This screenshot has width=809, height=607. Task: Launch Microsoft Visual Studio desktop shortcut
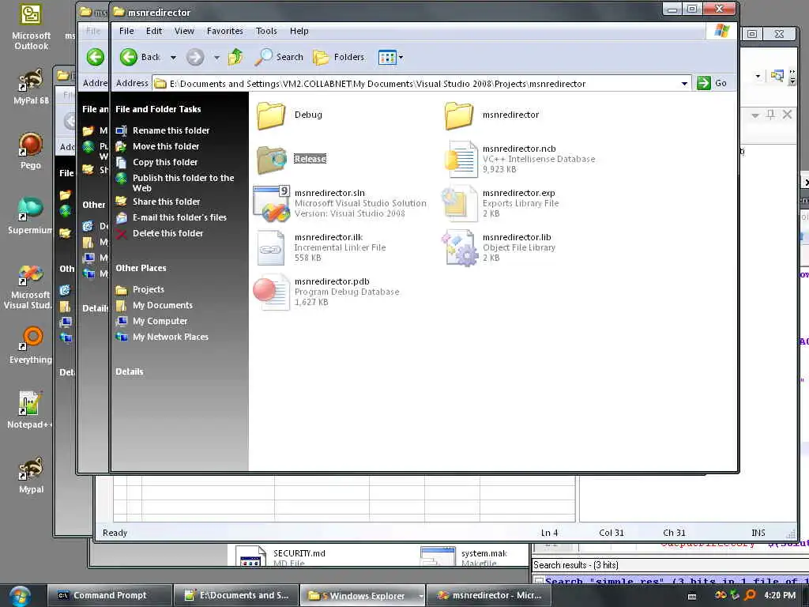30,286
